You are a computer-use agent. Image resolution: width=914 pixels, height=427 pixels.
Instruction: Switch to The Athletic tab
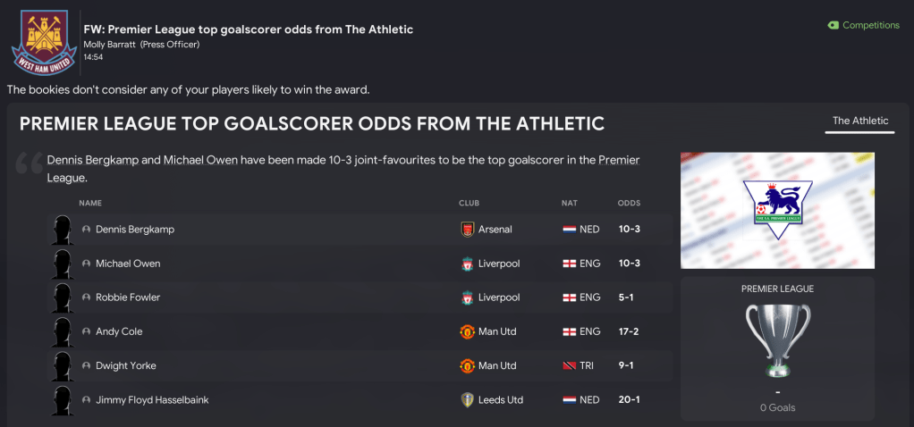click(859, 121)
